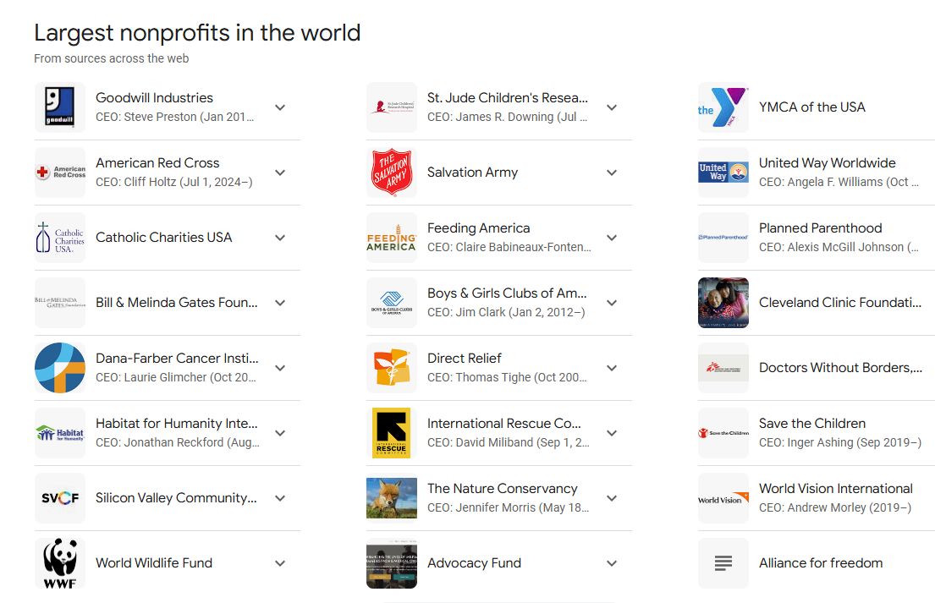The width and height of the screenshot is (935, 603).
Task: Click the Alliance for freedom placeholder icon
Action: [x=723, y=563]
